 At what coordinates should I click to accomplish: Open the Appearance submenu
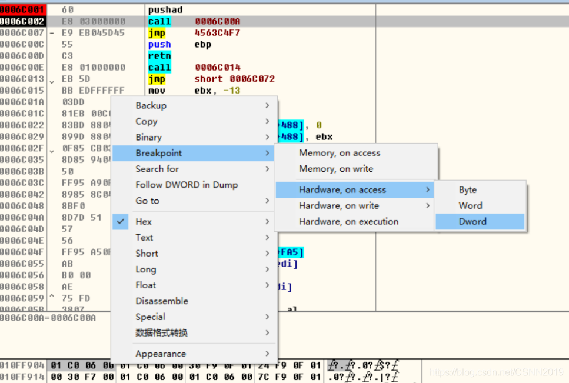[x=195, y=354]
